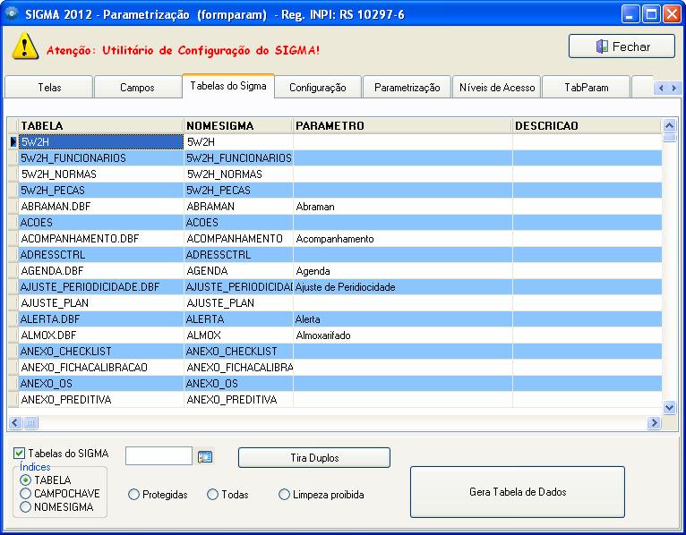Select the CAMPOCHAVE index radio button

point(25,494)
